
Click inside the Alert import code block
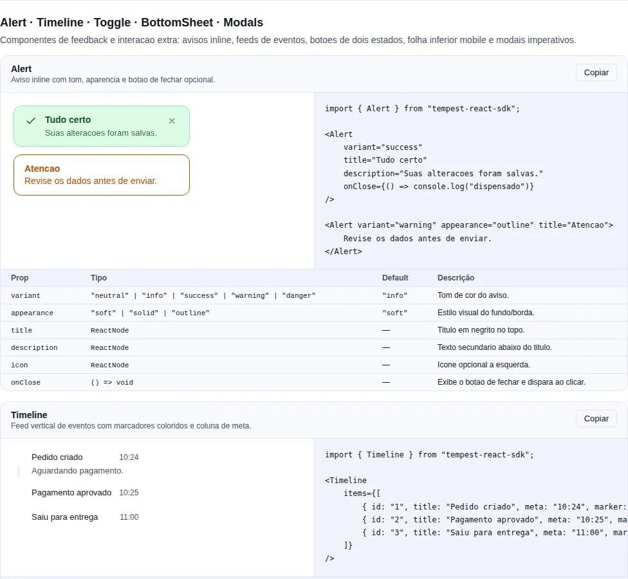(x=470, y=181)
